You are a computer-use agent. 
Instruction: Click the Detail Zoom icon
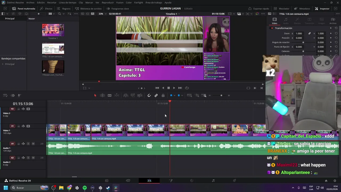197,95
